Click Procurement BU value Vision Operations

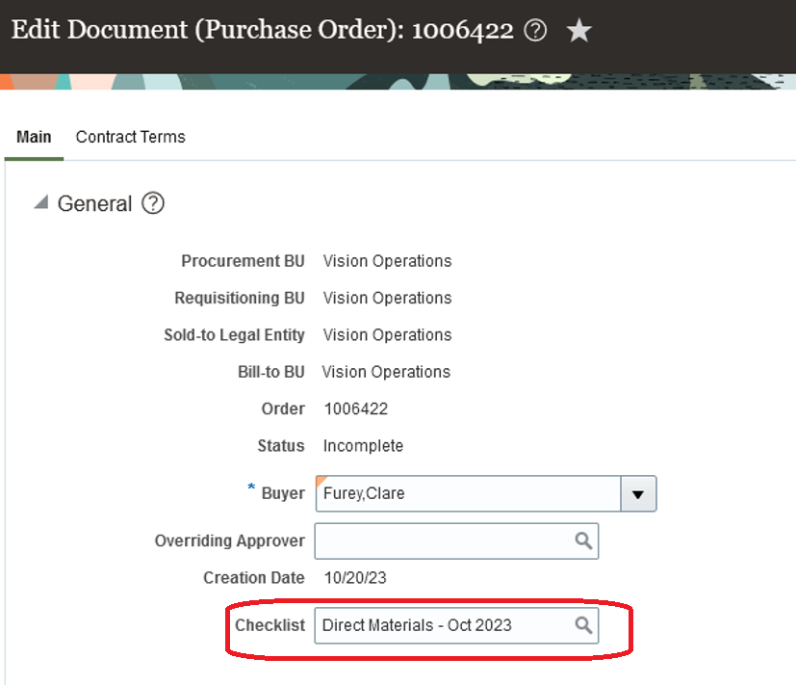click(387, 261)
